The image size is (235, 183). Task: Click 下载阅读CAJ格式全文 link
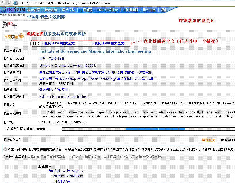[58, 43]
